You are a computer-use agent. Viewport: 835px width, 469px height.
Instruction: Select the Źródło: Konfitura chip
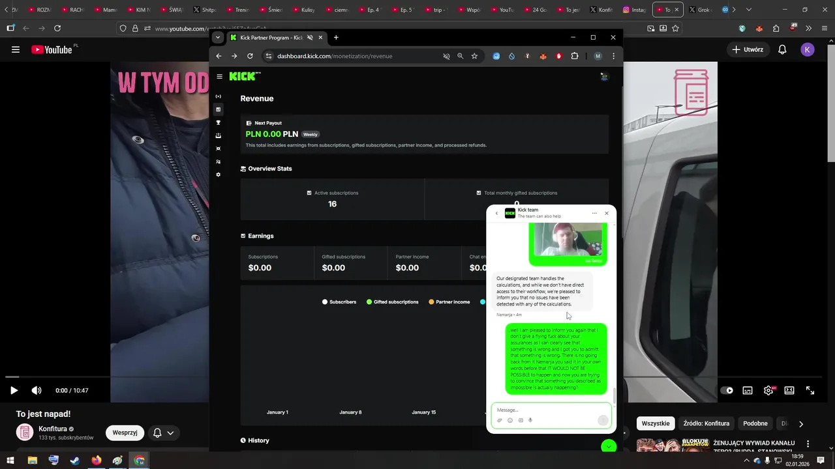706,423
